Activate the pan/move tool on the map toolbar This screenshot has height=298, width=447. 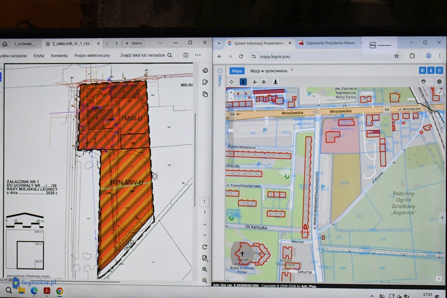point(232,82)
